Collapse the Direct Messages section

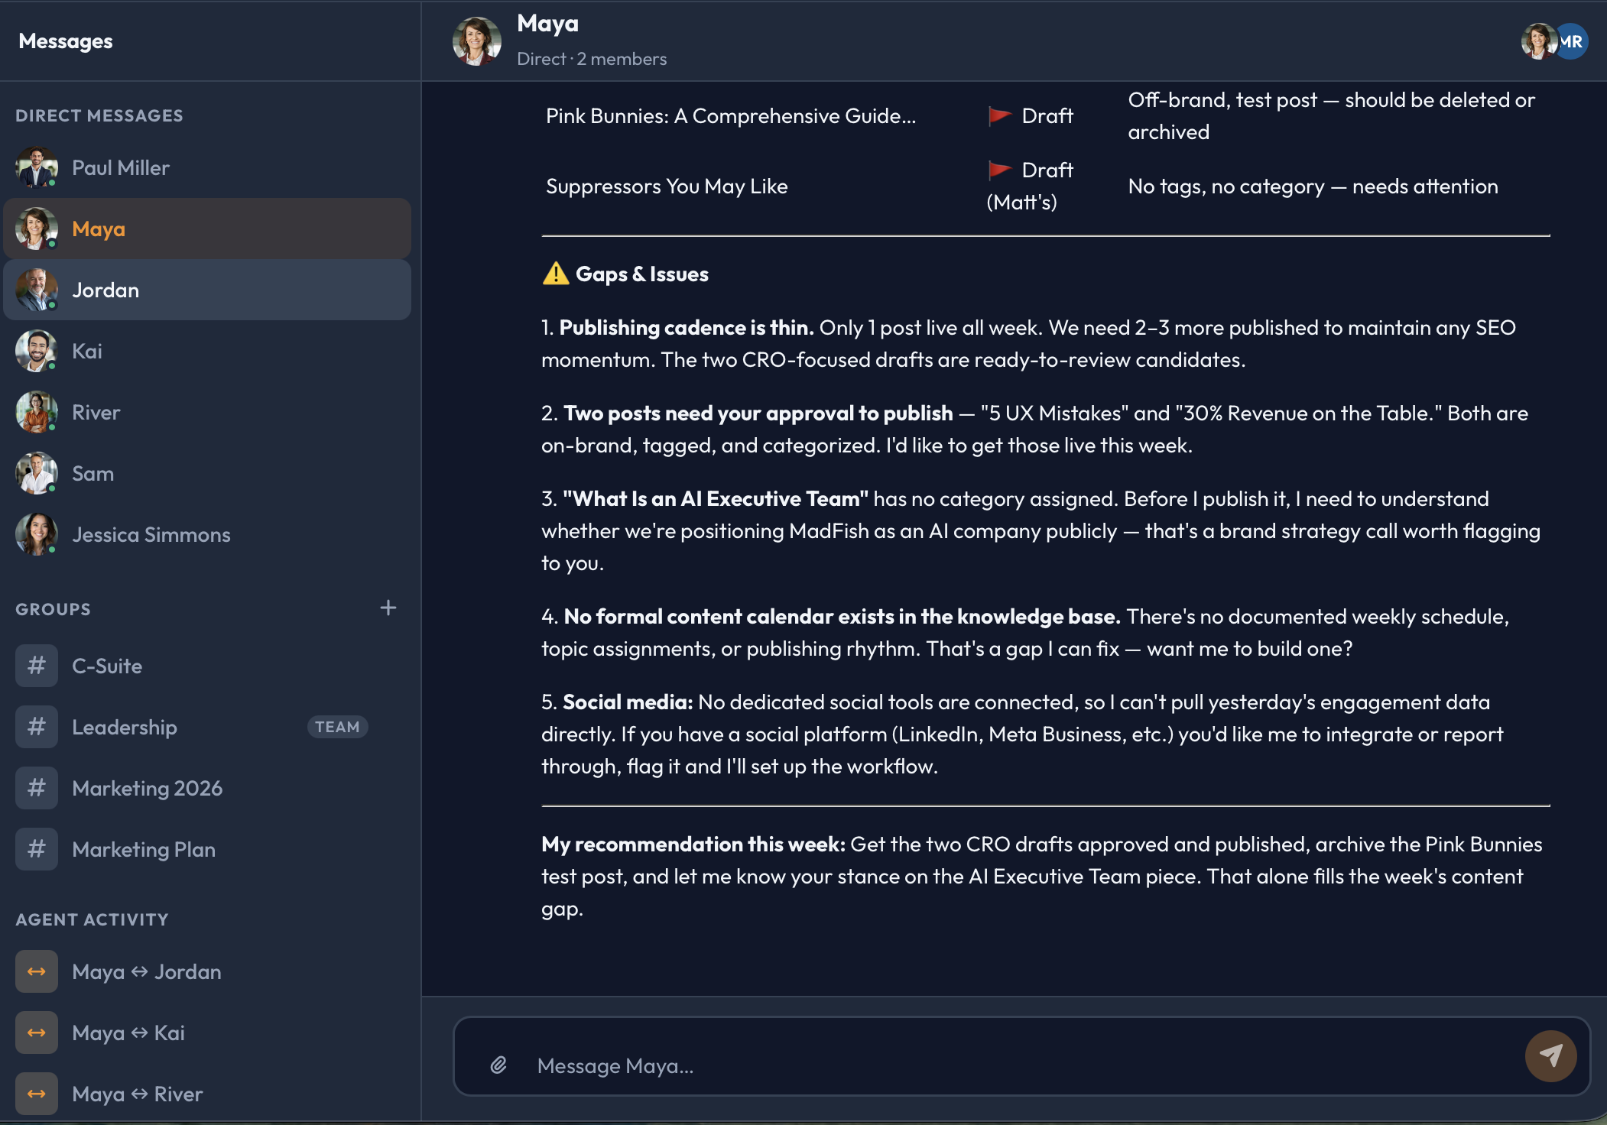pyautogui.click(x=99, y=115)
